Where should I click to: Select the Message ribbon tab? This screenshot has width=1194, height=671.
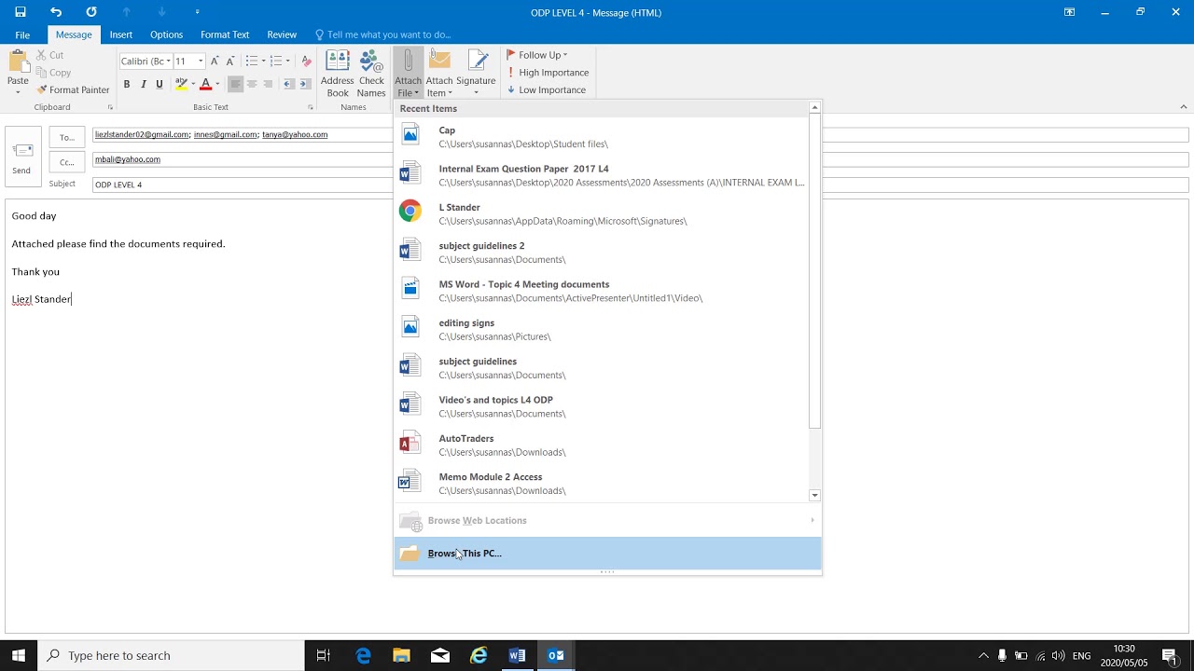74,34
